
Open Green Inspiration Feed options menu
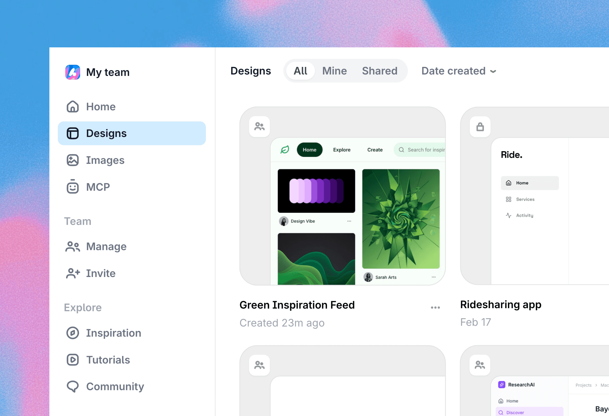coord(435,307)
